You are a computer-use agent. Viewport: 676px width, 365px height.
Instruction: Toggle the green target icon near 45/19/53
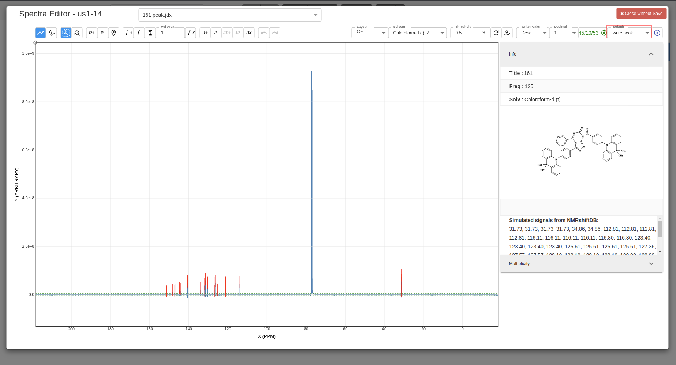tap(604, 33)
